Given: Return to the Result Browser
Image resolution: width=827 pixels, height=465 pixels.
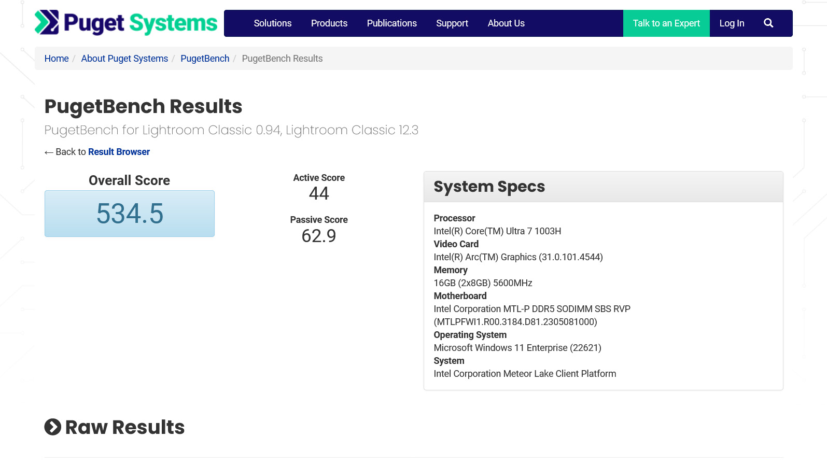Looking at the screenshot, I should pos(119,152).
